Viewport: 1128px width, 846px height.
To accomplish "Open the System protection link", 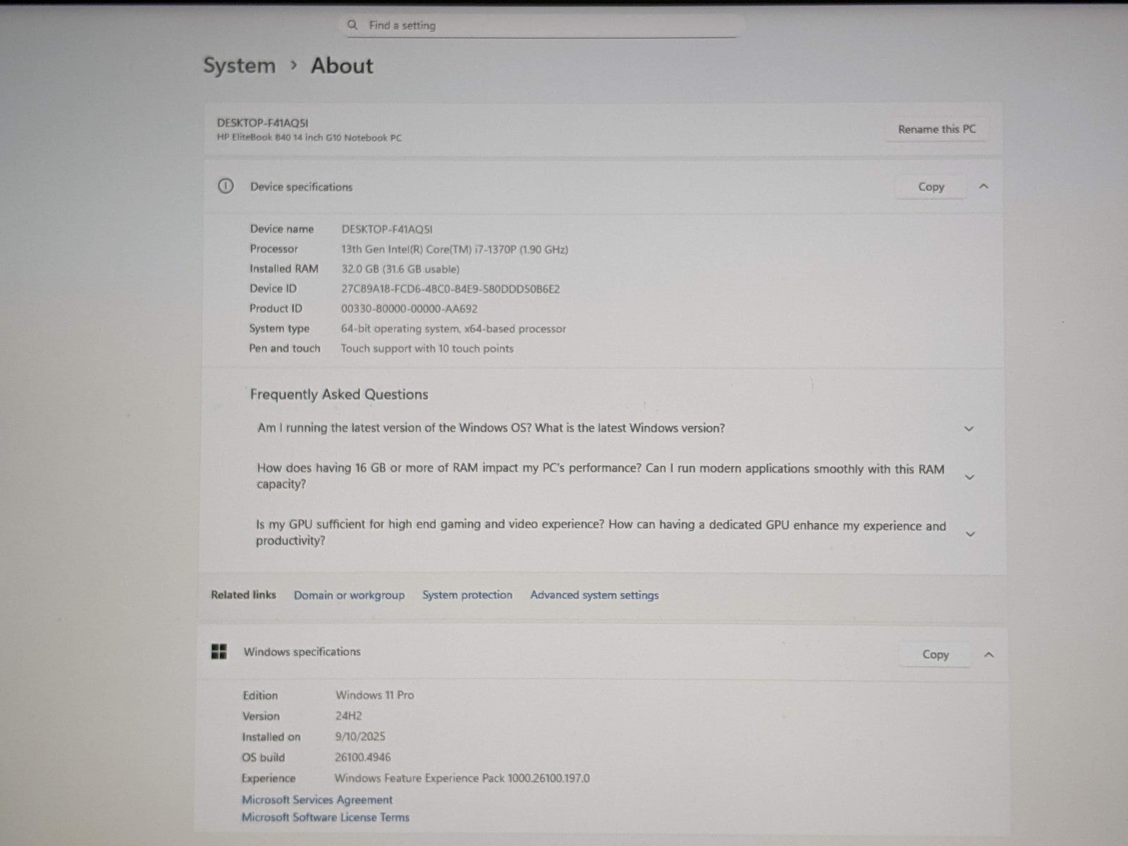I will (467, 595).
